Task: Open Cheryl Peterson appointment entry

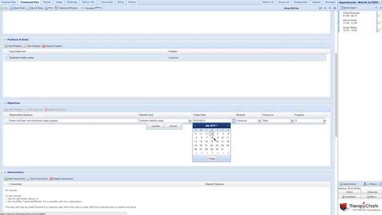Action: [358, 14]
